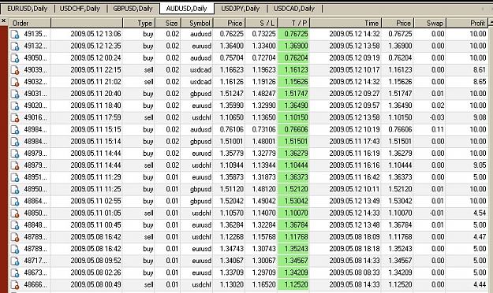
Task: Select the buy icon of order 49031
Action: 15,94
